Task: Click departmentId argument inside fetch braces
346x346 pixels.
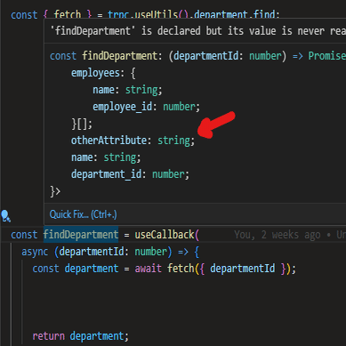Action: pos(243,269)
